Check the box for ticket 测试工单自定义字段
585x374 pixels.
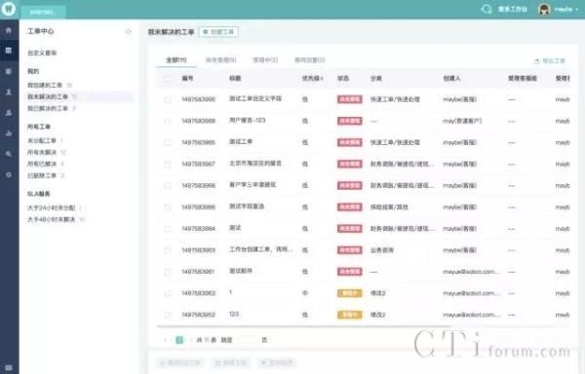pos(168,99)
